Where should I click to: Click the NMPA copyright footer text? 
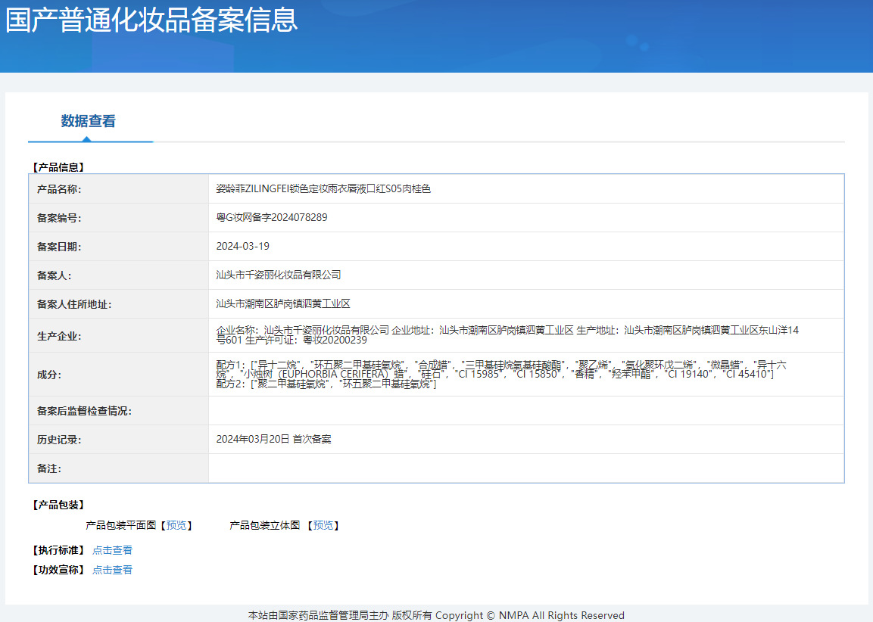[436, 615]
